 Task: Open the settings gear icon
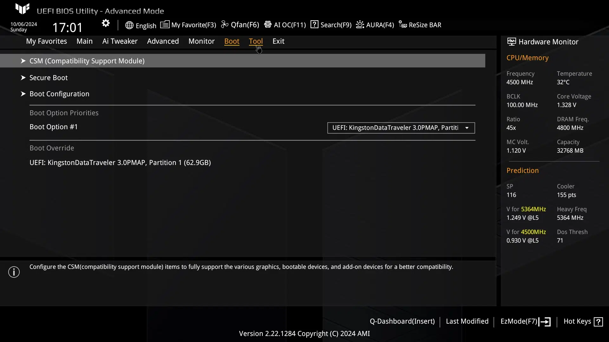coord(106,23)
